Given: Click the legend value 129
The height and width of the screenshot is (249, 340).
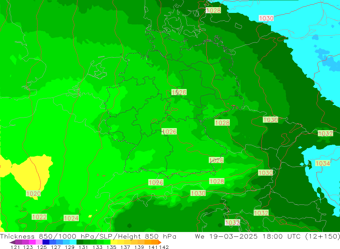Looking at the screenshot, I should (70, 247).
